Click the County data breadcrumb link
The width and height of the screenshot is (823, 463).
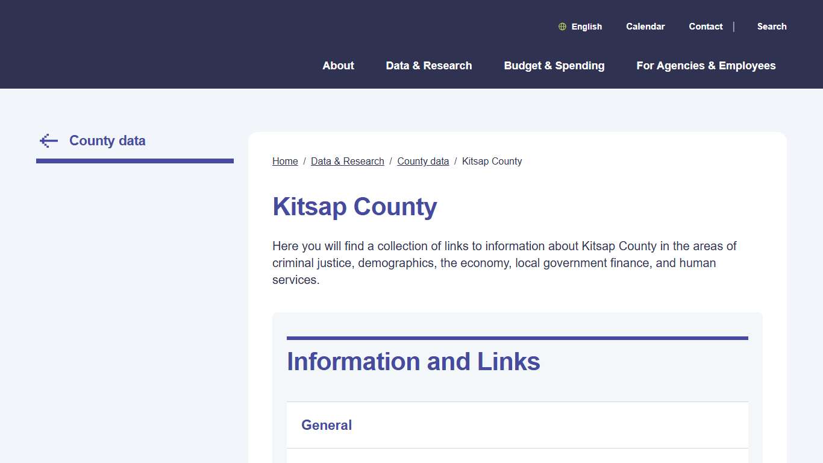pyautogui.click(x=423, y=161)
